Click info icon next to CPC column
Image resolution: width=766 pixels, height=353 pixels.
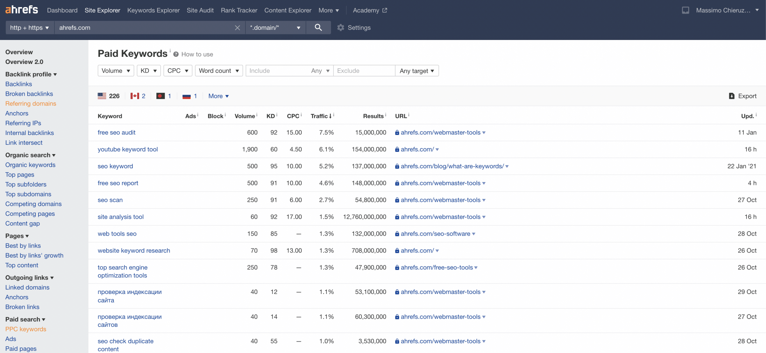pos(301,115)
